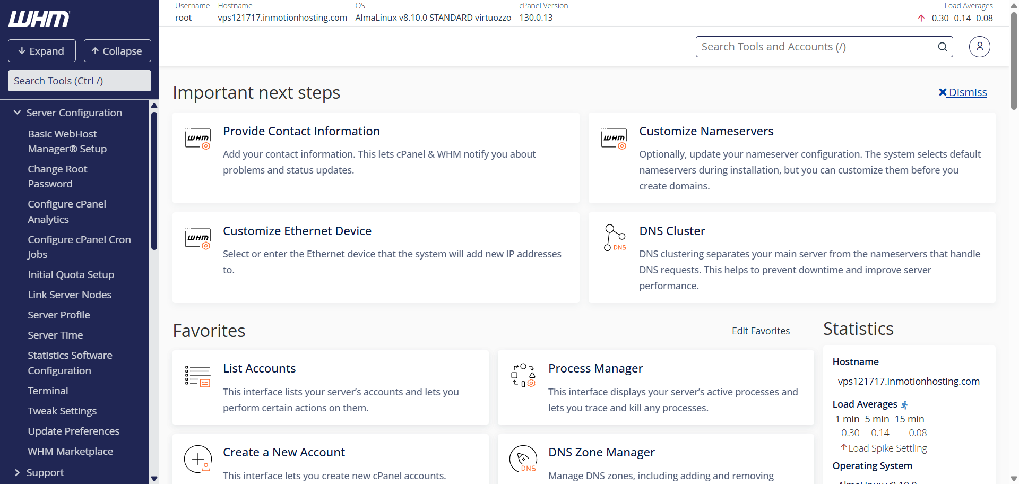Viewport: 1019px width, 484px height.
Task: Click the sidebar scrollbar thumb
Action: coord(154,180)
